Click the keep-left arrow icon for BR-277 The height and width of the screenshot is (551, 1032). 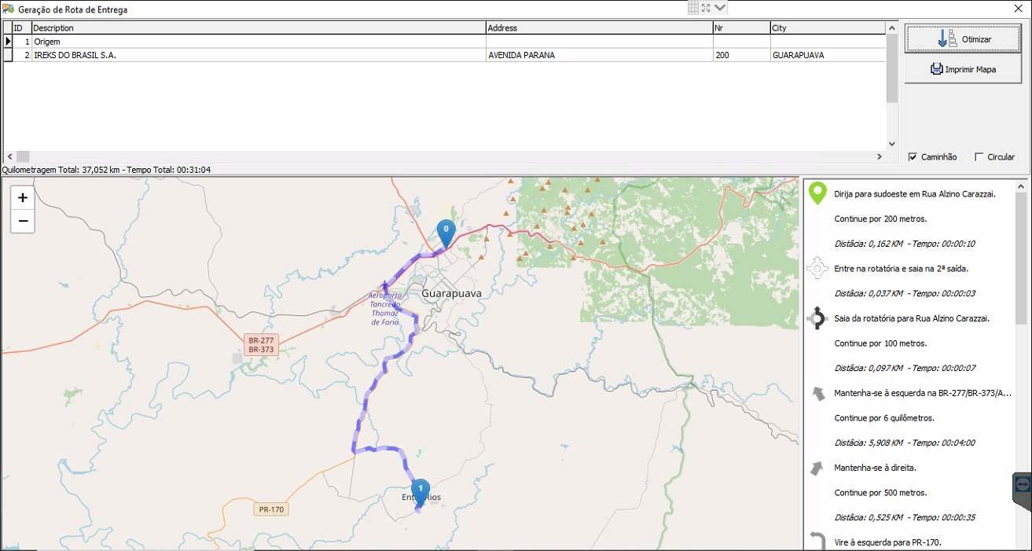point(817,393)
